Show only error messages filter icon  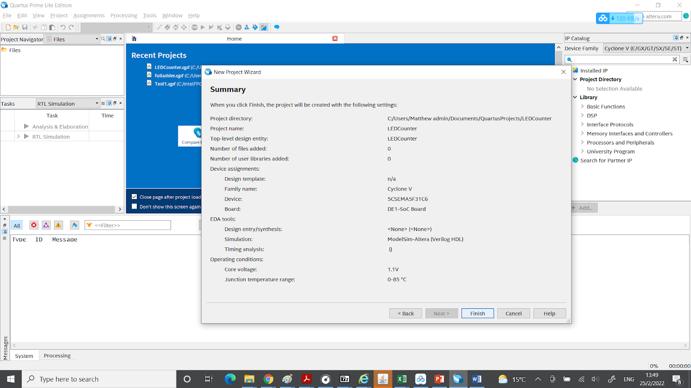tap(34, 225)
